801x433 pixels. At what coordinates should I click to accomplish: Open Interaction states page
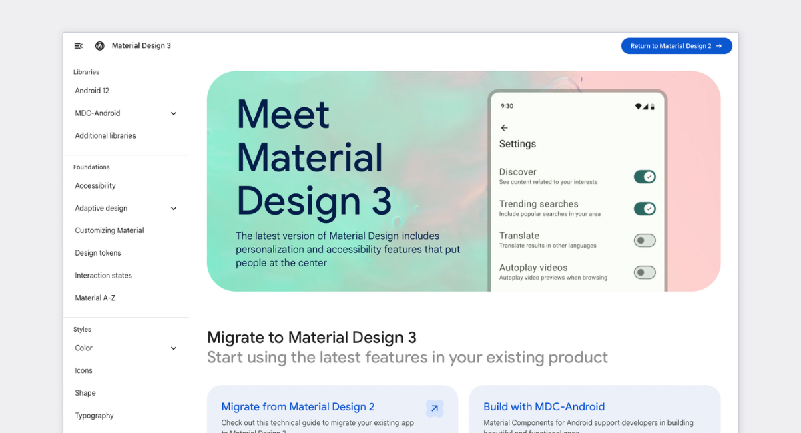[103, 276]
